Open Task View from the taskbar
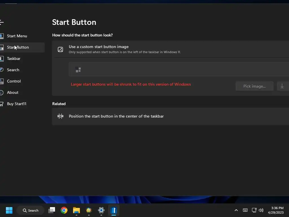The height and width of the screenshot is (217, 289). (x=52, y=210)
